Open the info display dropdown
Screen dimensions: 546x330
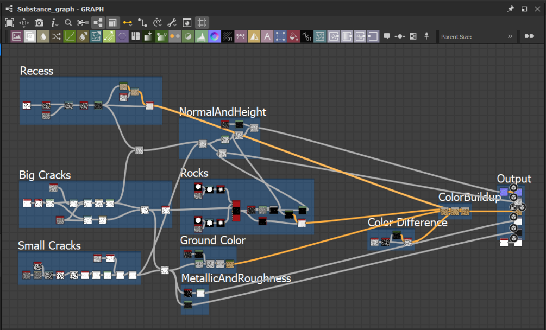(54, 23)
